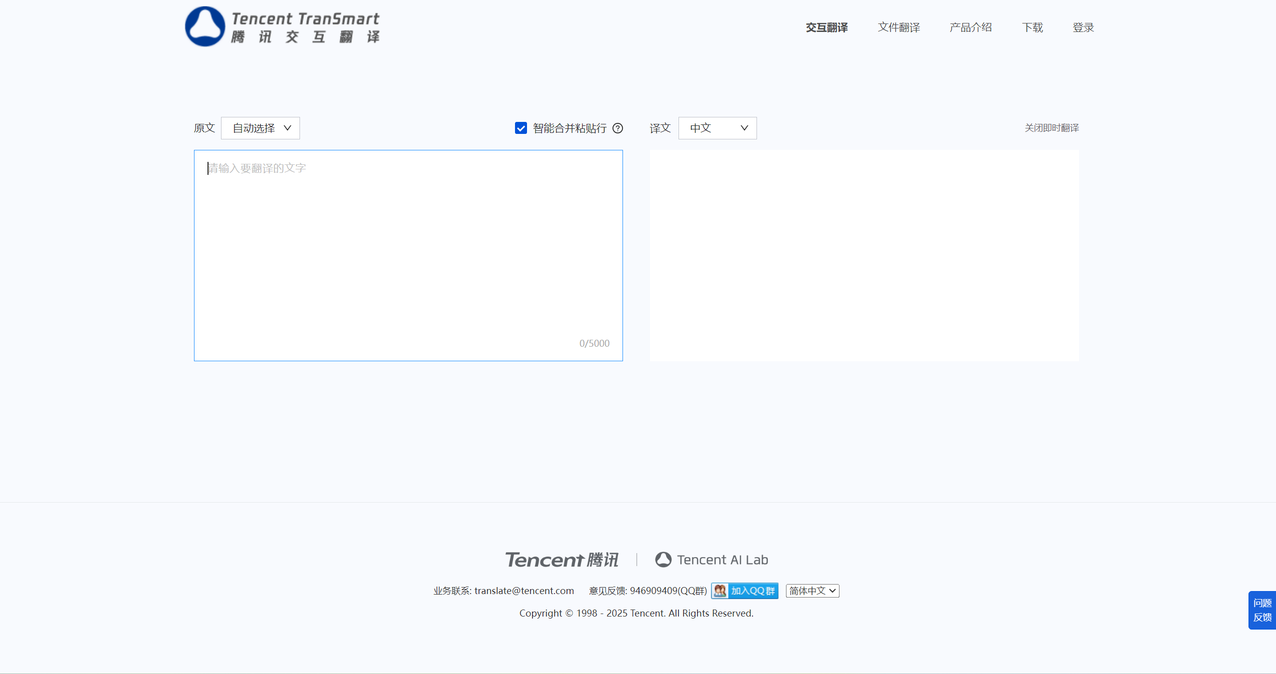1276x674 pixels.
Task: Open the 自动选择 source language dropdown
Action: (x=260, y=128)
